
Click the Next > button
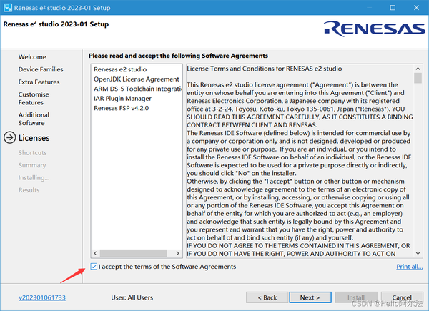[x=310, y=297]
